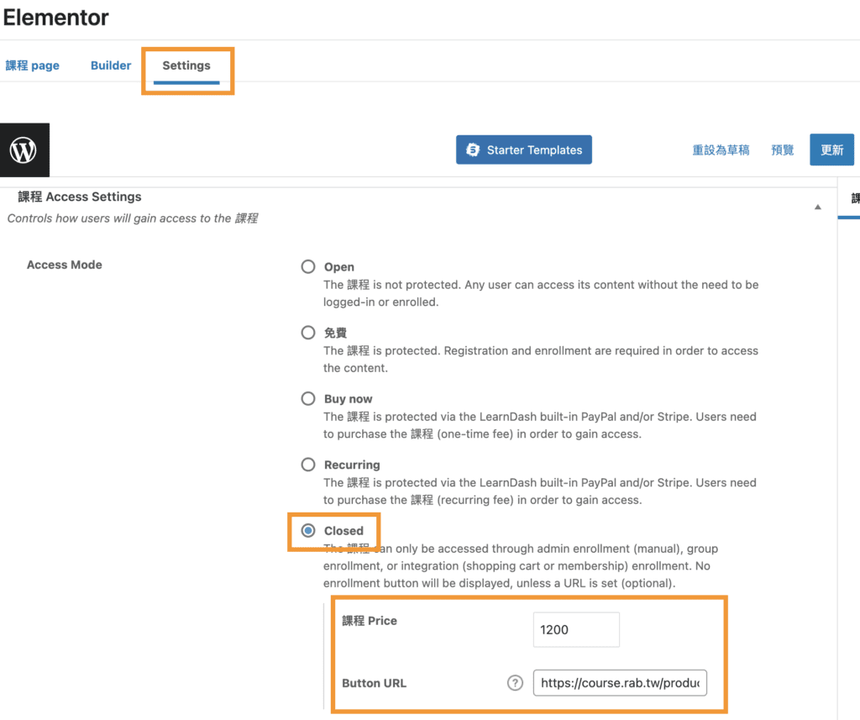Click the Starter Templates button

click(524, 150)
